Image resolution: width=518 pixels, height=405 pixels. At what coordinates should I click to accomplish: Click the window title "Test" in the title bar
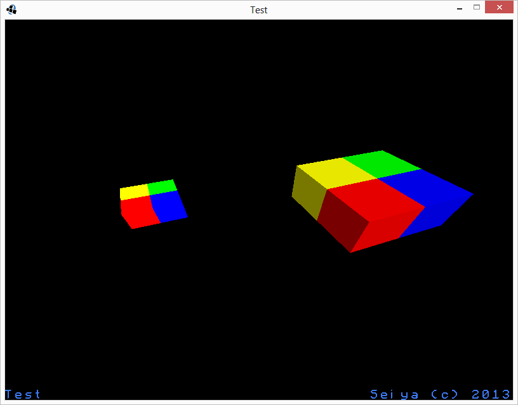pos(258,10)
